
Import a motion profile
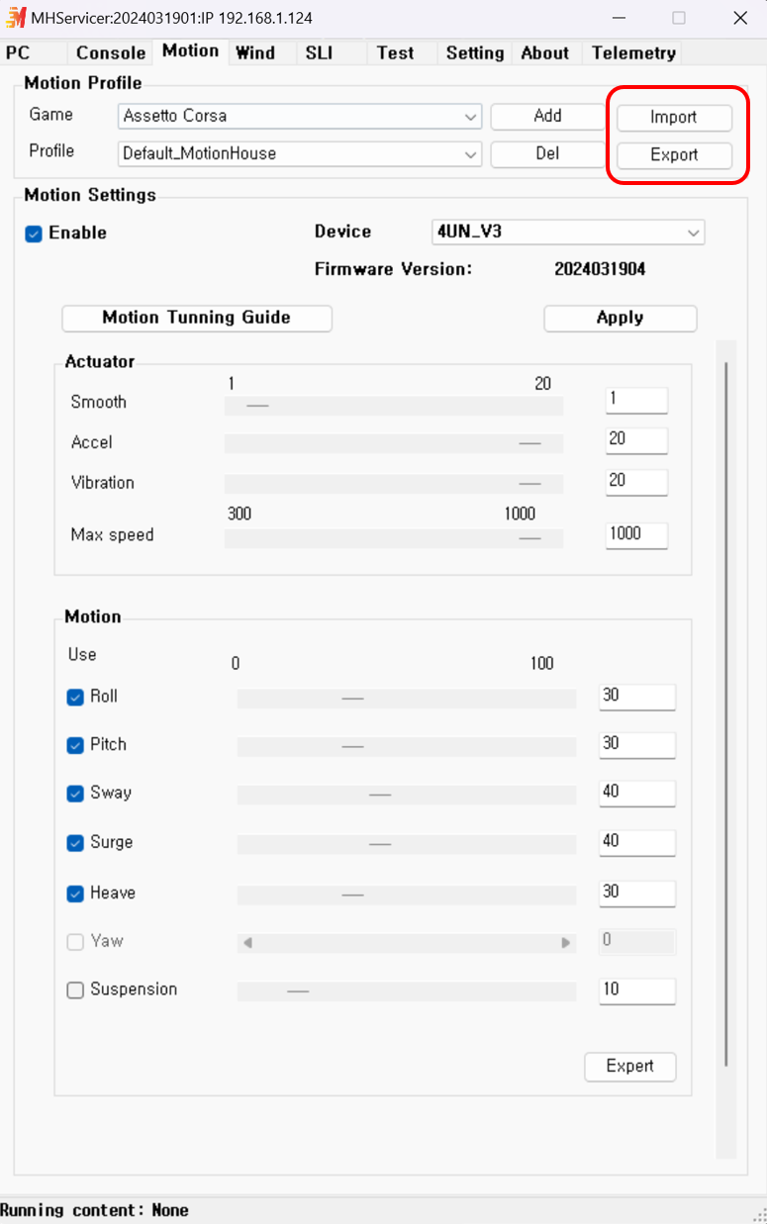click(674, 118)
